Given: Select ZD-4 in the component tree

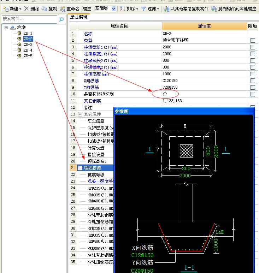Looking at the screenshot, I should coord(28,50).
